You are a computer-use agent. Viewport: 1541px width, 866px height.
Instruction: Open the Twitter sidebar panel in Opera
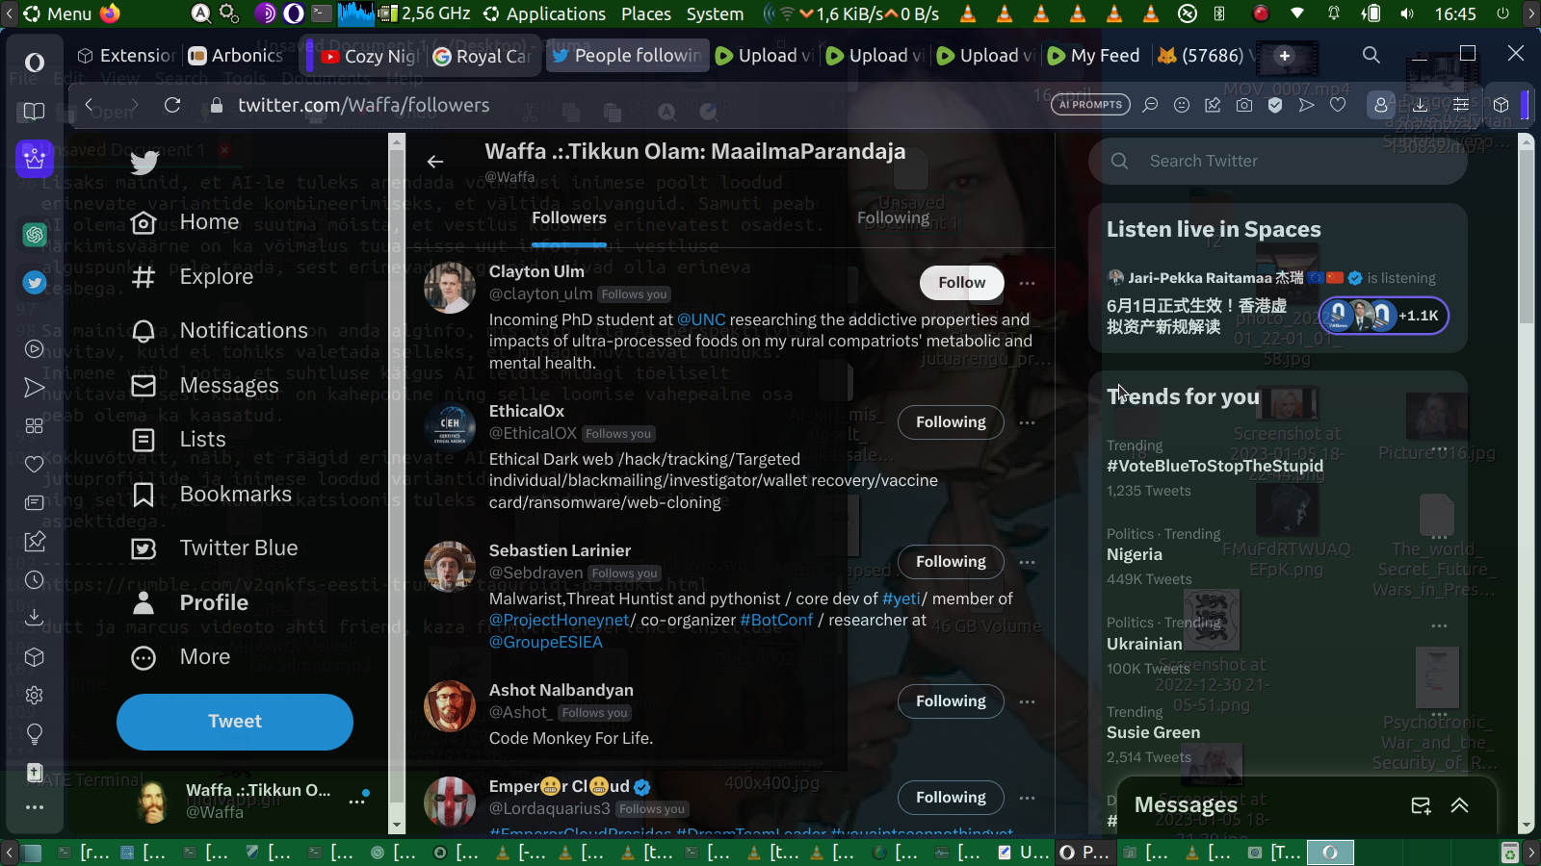[x=35, y=282]
